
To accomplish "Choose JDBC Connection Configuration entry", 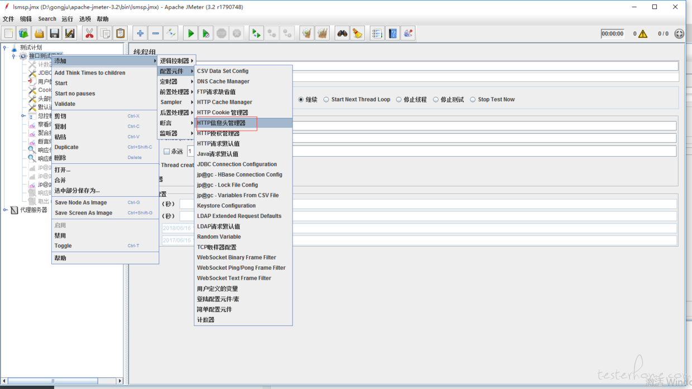I will point(243,164).
